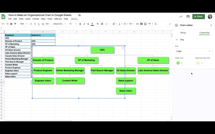Click the move to folder icon
This screenshot has width=215, height=134.
point(80,15)
